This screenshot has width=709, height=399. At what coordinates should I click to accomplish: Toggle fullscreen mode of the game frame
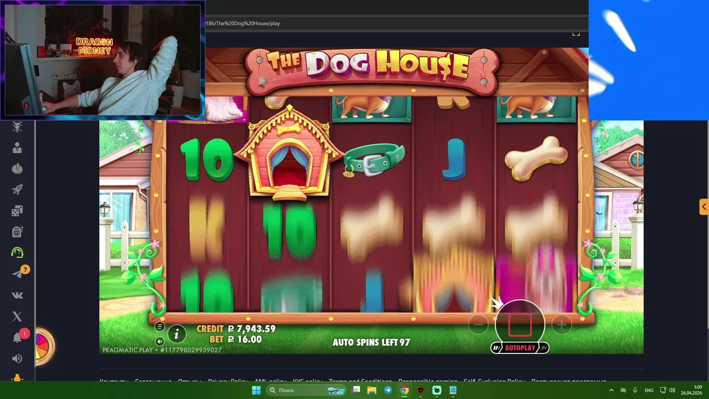click(x=576, y=34)
